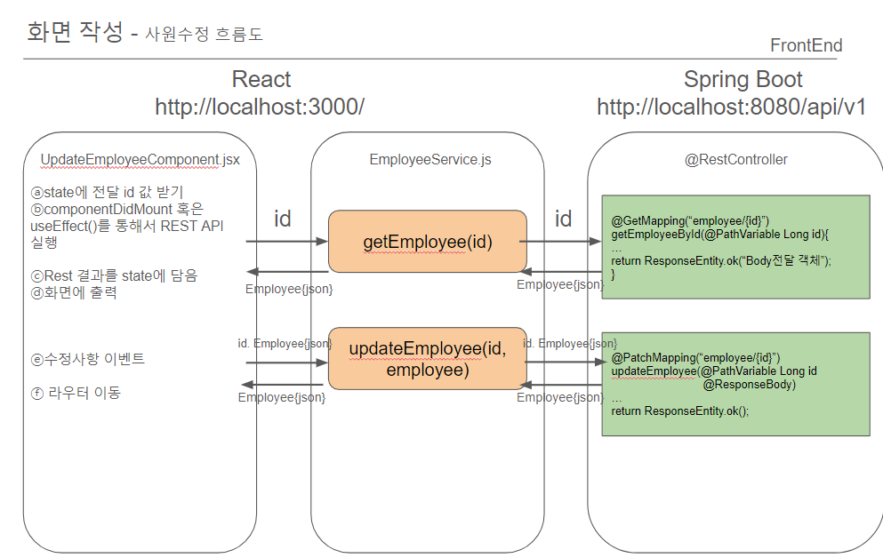This screenshot has width=883, height=558.
Task: Click the URL text "http://localhost:8080/api/v1"
Action: tap(731, 107)
